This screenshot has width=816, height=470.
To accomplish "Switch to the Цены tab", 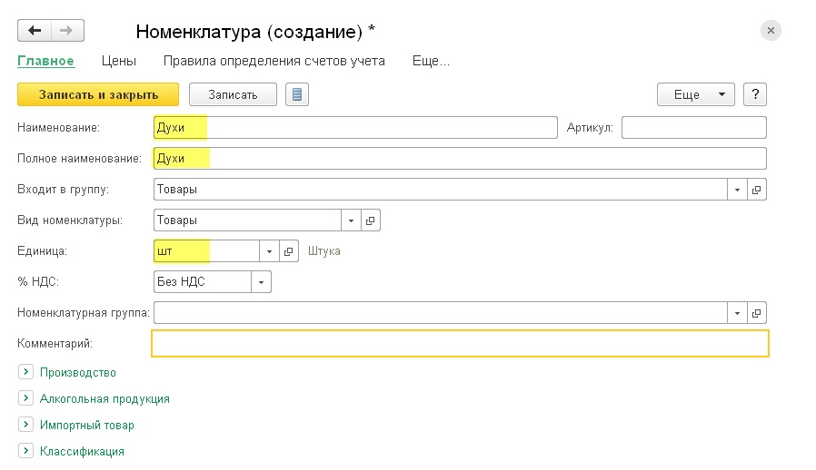I will 119,61.
